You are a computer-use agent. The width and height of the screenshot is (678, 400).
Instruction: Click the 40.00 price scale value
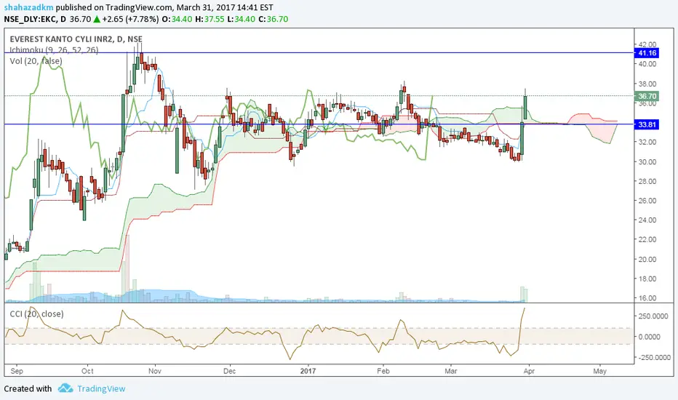[647, 63]
